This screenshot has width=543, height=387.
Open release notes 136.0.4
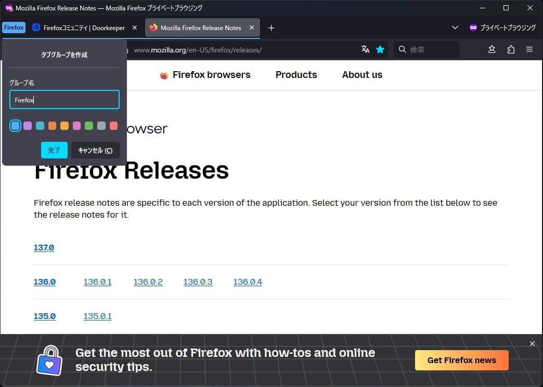coord(248,282)
